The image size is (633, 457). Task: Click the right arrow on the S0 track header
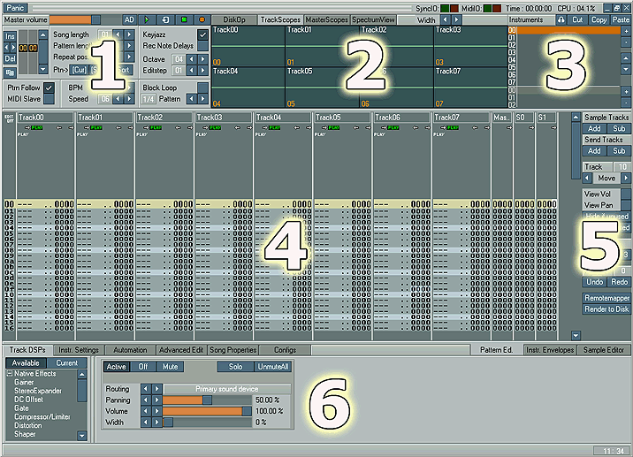click(531, 127)
